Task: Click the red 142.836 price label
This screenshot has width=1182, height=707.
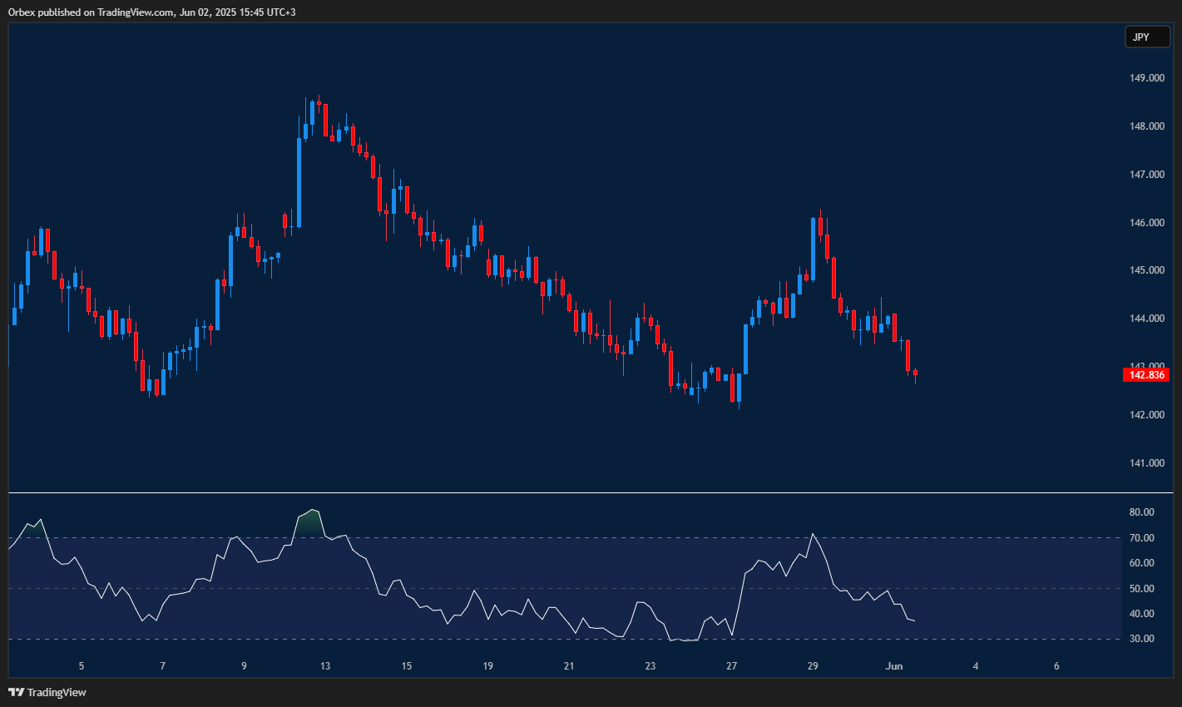Action: (1145, 375)
